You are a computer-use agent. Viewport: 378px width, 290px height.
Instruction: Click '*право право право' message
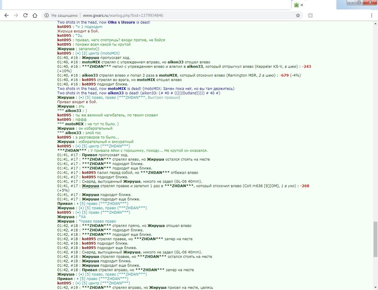point(97,221)
